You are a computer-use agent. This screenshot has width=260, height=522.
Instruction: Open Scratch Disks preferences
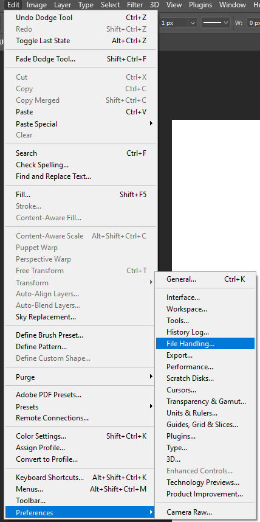tap(205, 378)
